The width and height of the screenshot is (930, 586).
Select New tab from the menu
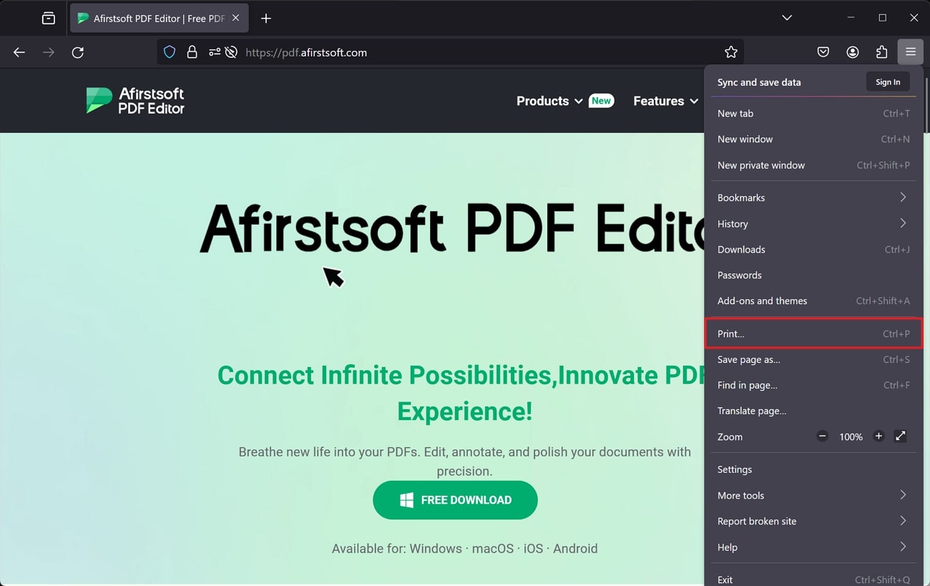click(x=813, y=113)
